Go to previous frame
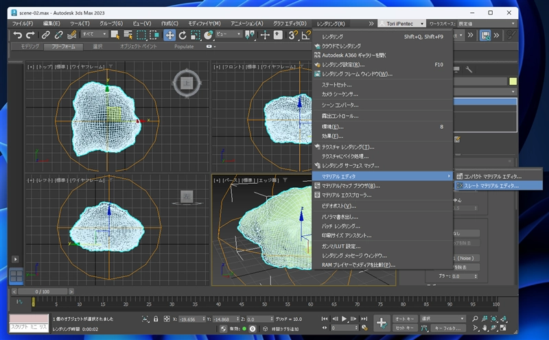The width and height of the screenshot is (549, 340). coord(335,319)
